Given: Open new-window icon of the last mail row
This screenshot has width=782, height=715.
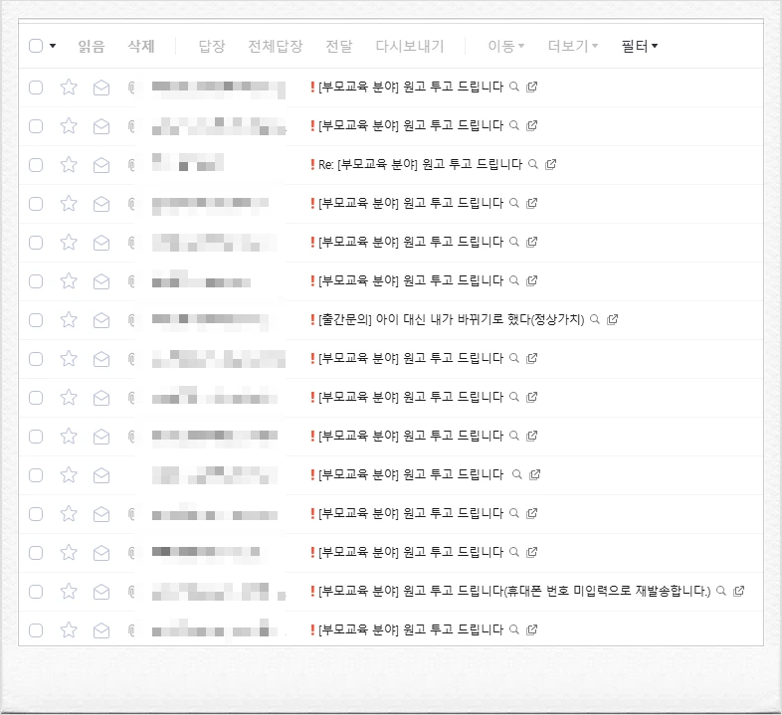Looking at the screenshot, I should point(531,629).
